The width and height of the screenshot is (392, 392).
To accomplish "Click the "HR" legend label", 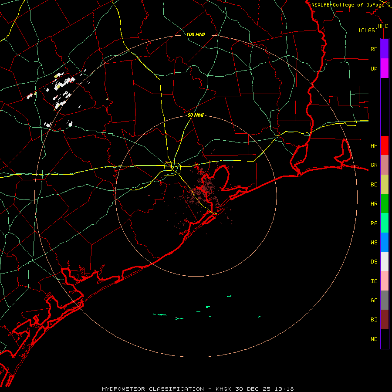I will 374,204.
